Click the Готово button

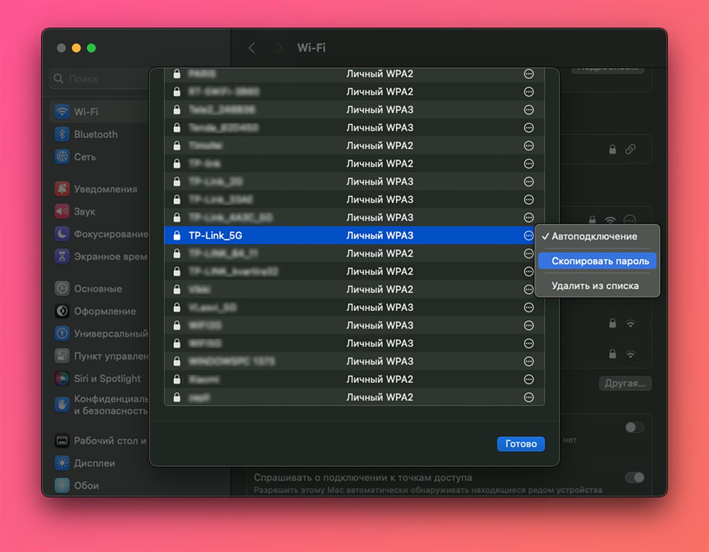coord(520,444)
